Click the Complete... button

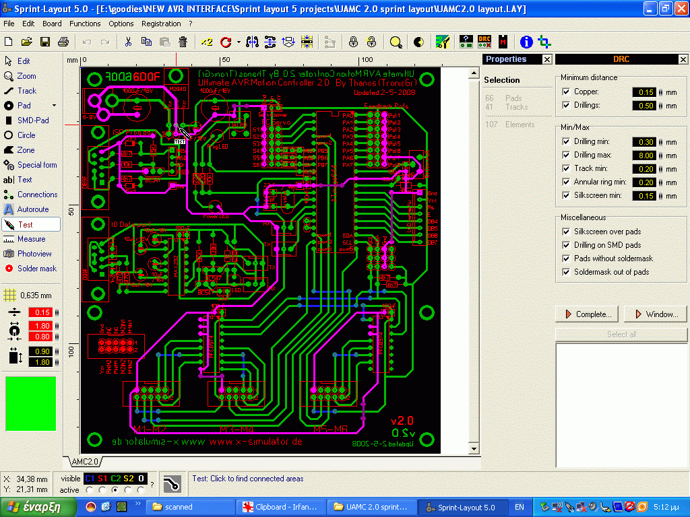pos(587,314)
